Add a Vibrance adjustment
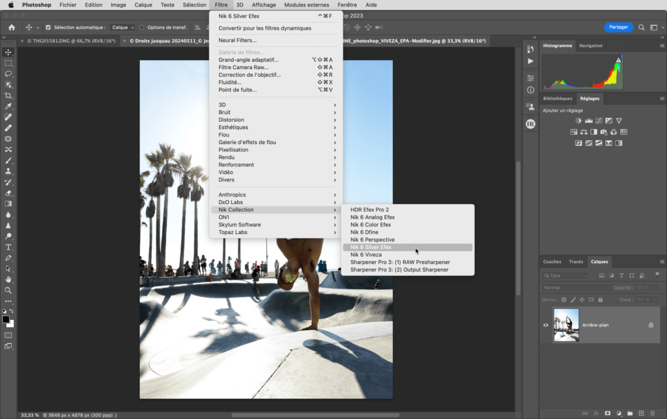 pyautogui.click(x=619, y=121)
